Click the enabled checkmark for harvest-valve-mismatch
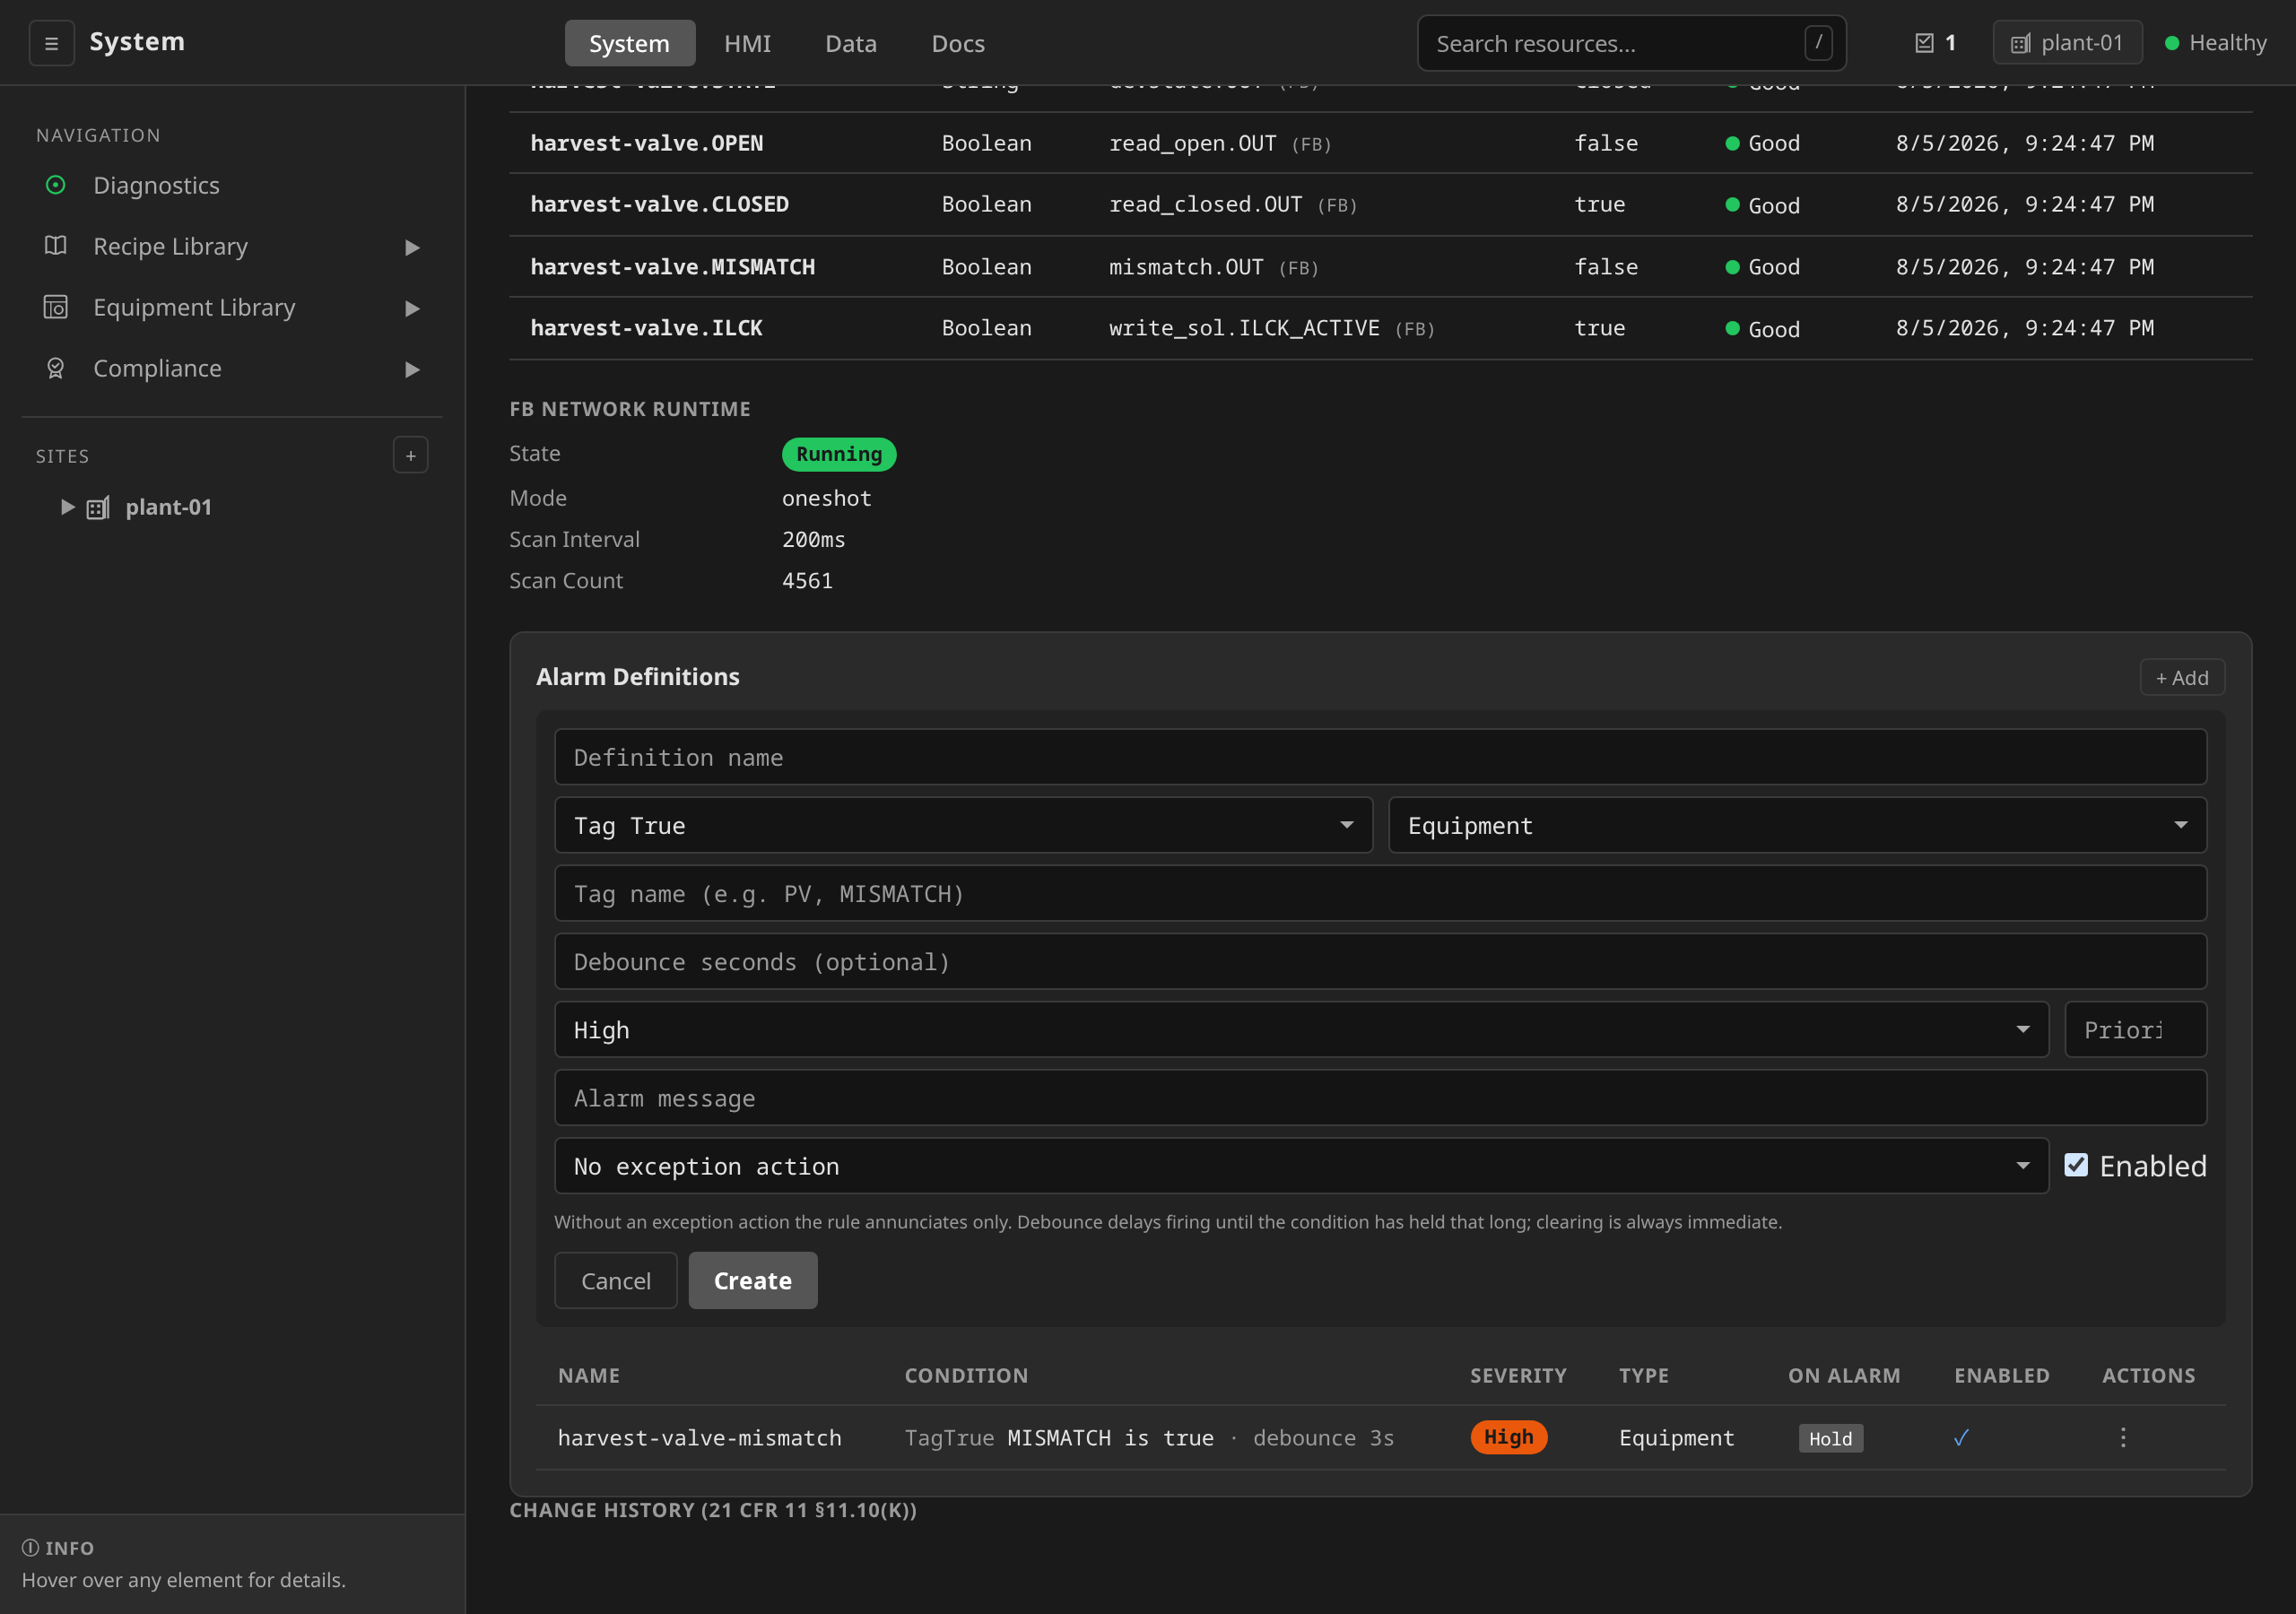2296x1614 pixels. tap(1961, 1437)
